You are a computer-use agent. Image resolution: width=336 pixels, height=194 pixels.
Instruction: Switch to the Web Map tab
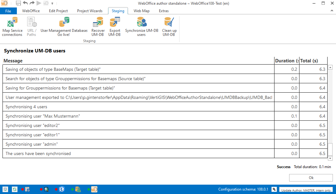click(141, 11)
